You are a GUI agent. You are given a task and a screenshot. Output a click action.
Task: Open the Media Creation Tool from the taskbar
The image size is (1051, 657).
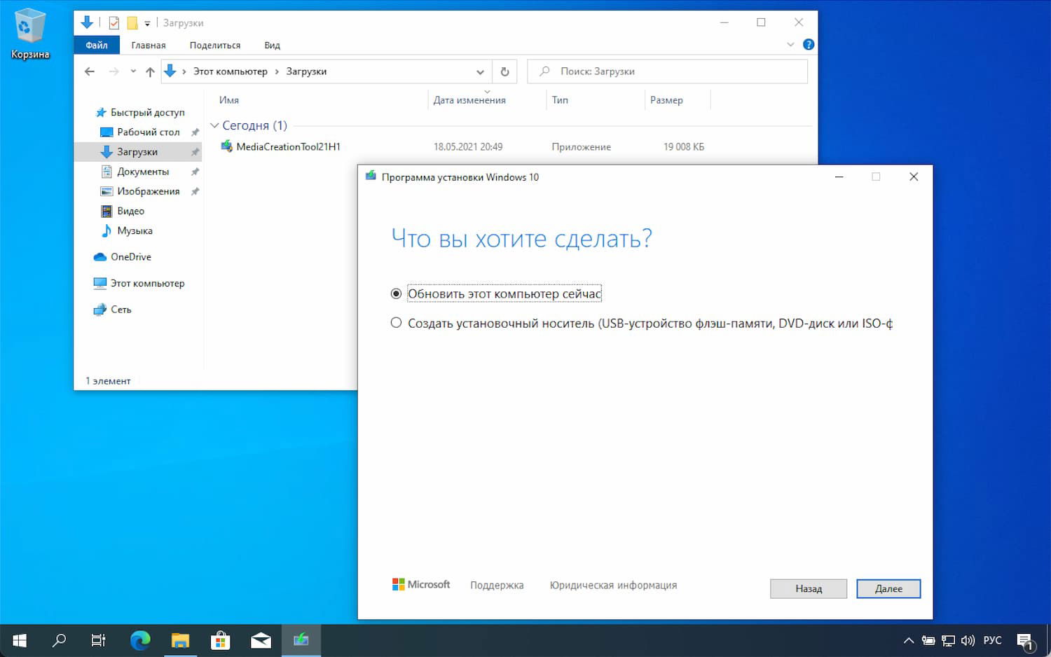pyautogui.click(x=301, y=639)
